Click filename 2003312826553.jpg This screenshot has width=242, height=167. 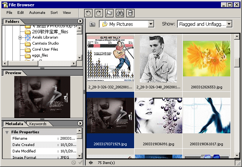coord(207,87)
